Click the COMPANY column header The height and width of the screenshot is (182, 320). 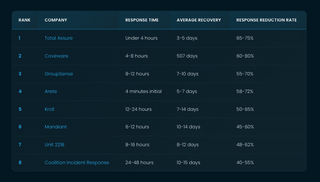coord(56,20)
